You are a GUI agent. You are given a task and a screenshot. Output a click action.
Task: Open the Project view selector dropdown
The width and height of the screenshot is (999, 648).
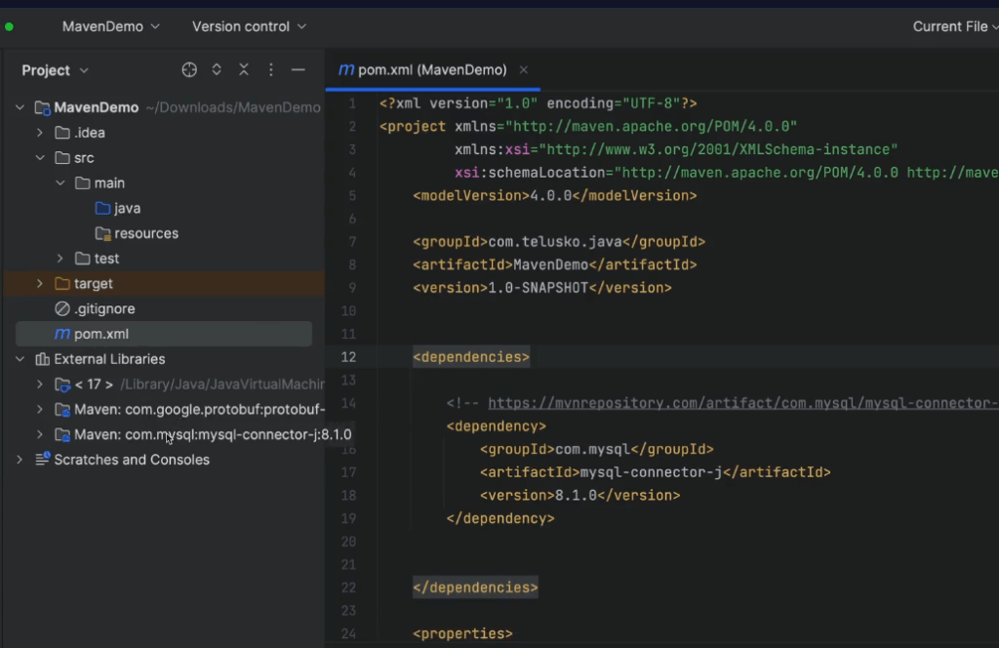coord(55,70)
